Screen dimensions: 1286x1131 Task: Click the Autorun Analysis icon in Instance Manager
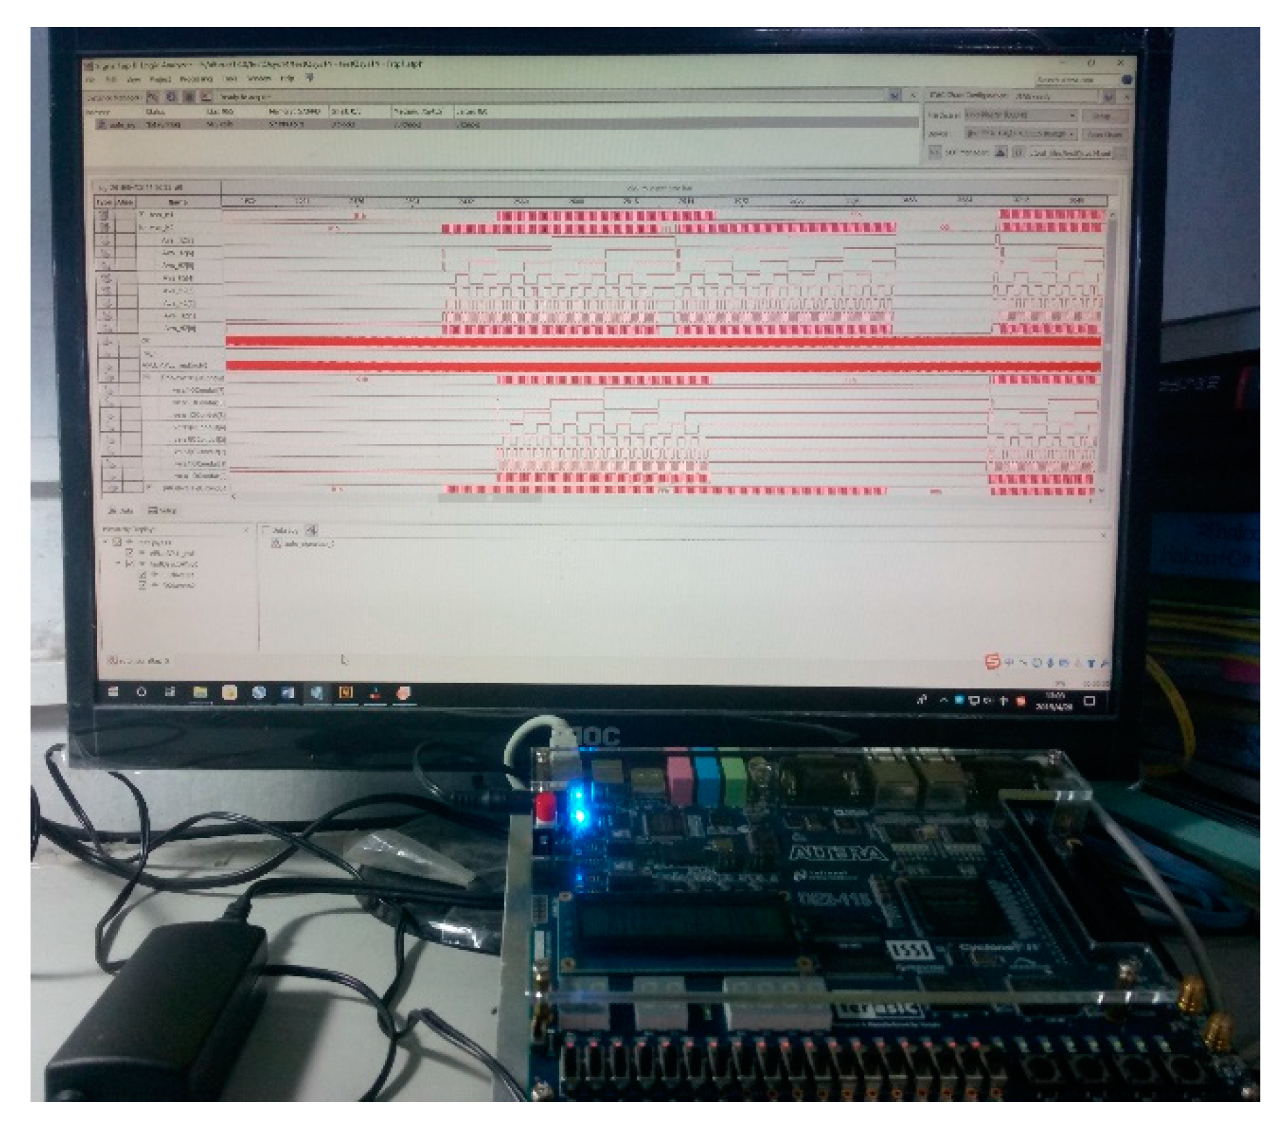[x=171, y=97]
